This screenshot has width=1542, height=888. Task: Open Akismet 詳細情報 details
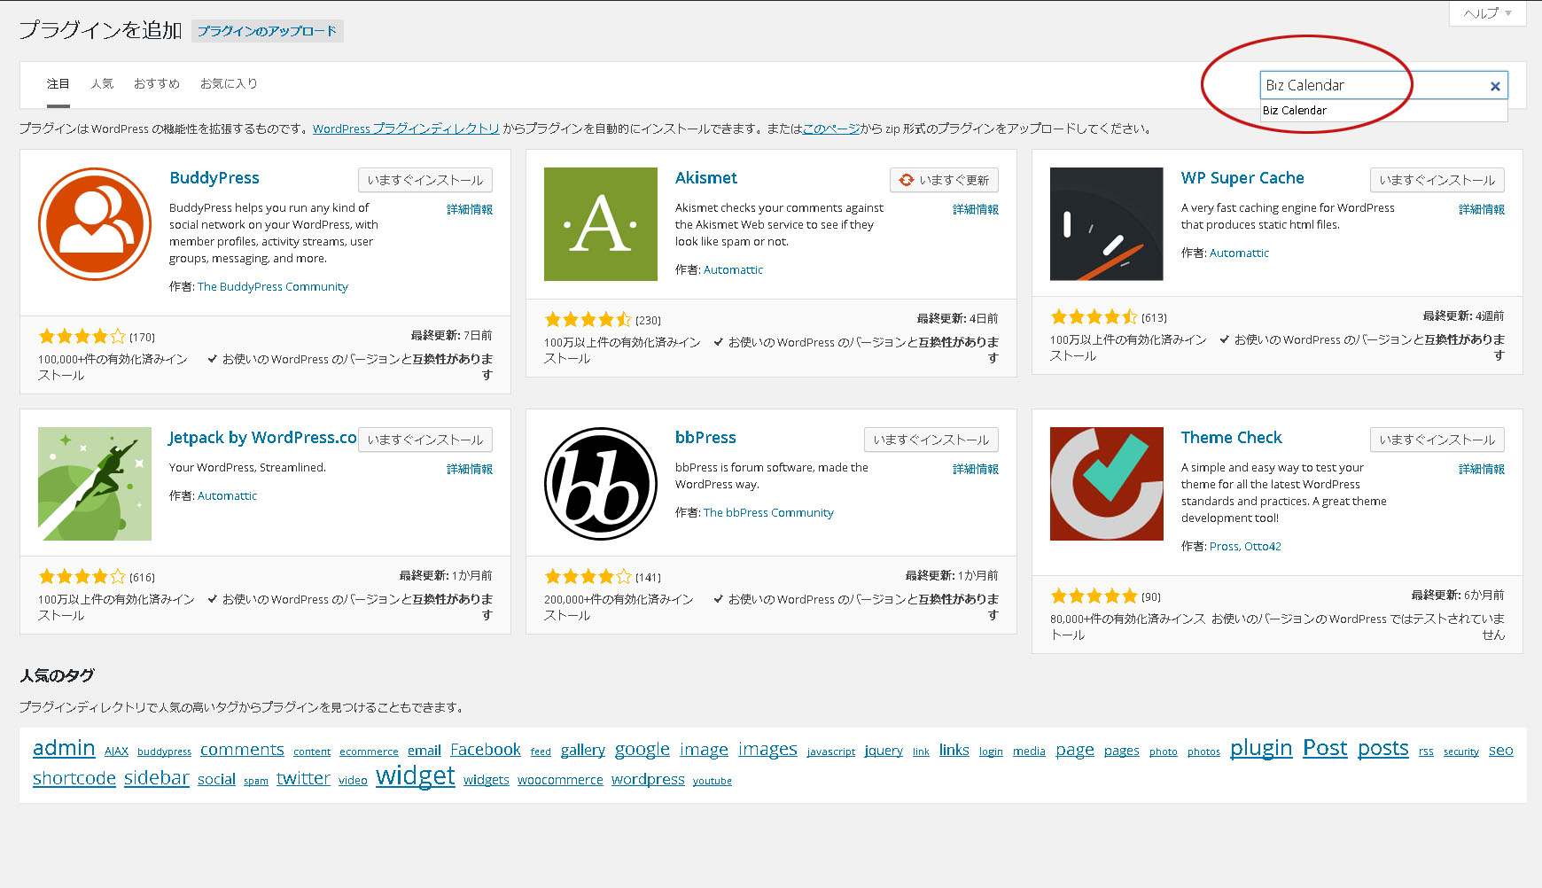(976, 210)
